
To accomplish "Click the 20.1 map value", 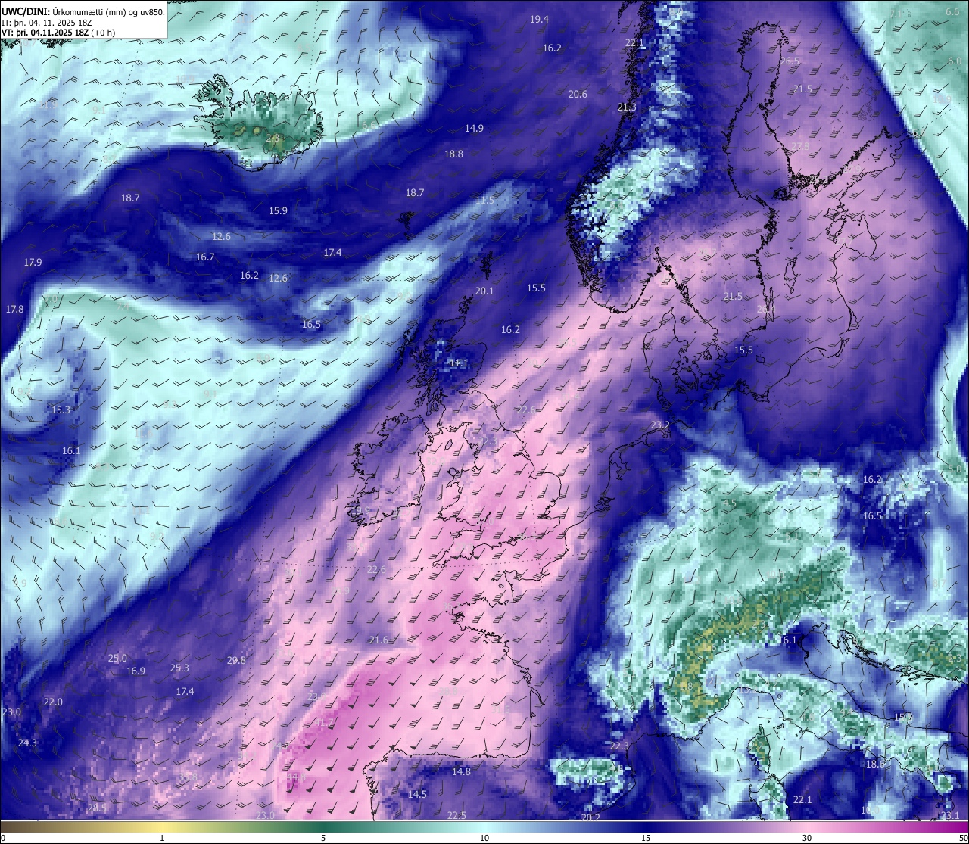I will 484,291.
